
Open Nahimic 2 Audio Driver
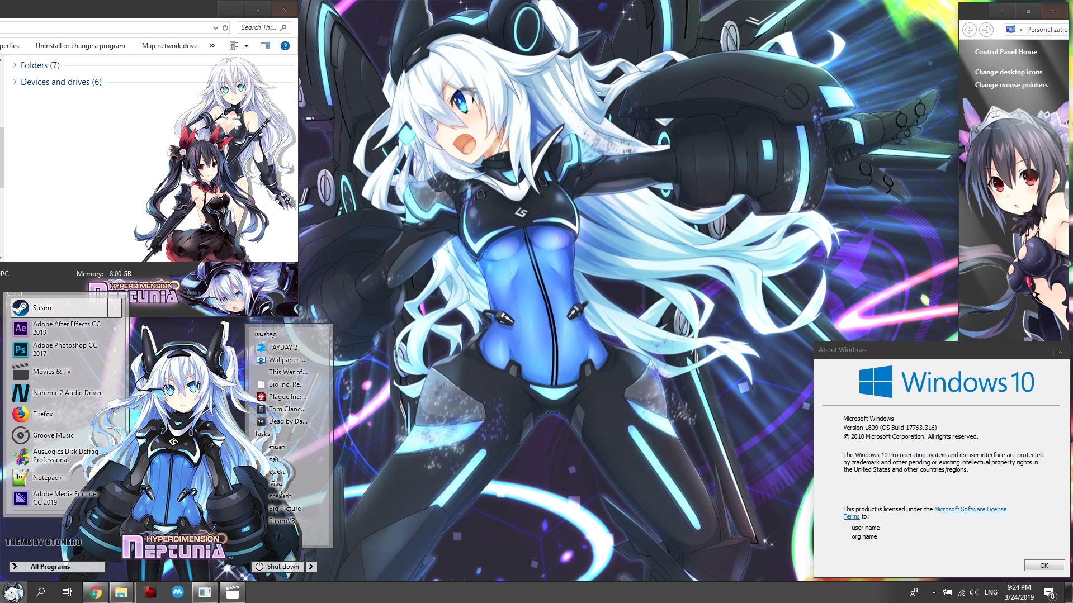65,393
